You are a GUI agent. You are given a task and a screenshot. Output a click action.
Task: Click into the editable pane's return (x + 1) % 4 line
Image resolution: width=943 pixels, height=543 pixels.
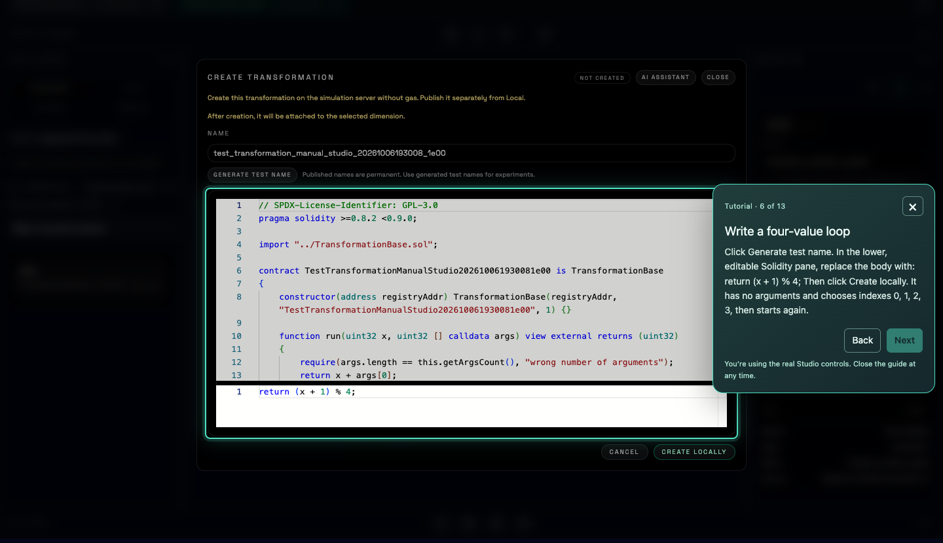pyautogui.click(x=307, y=392)
